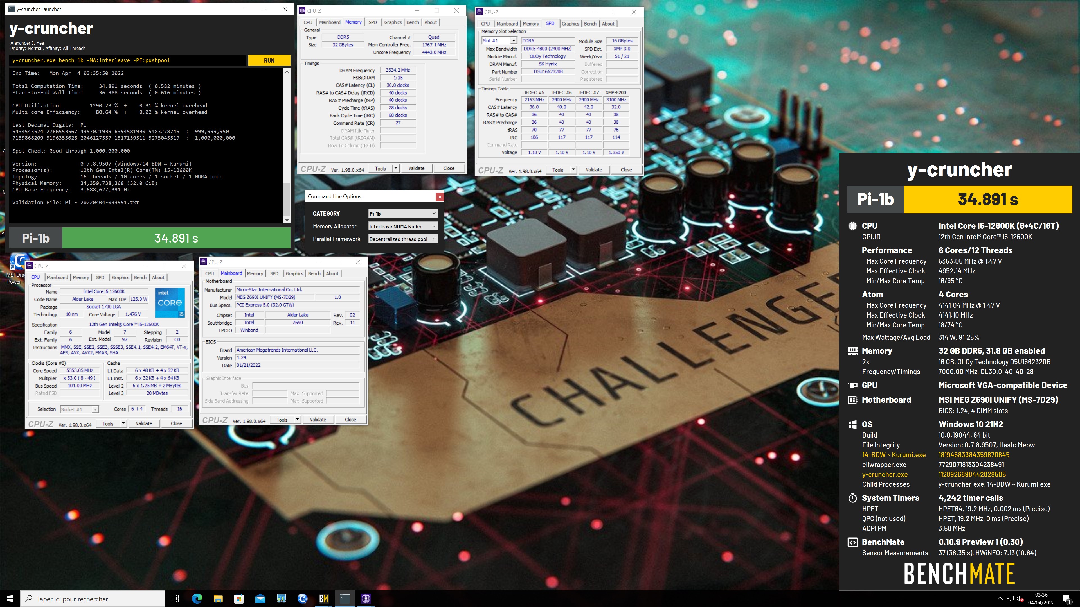Open the CATEGORY dropdown showing Pi-1b
The image size is (1080, 607).
point(403,214)
